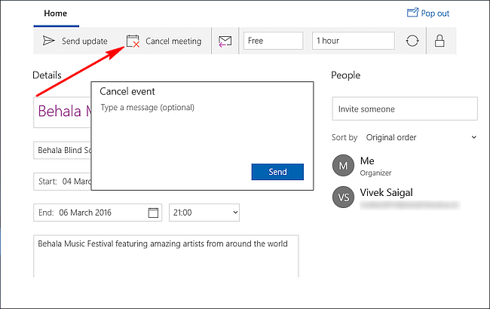The width and height of the screenshot is (490, 309).
Task: Expand the Sort by Original order chevron
Action: (x=473, y=137)
